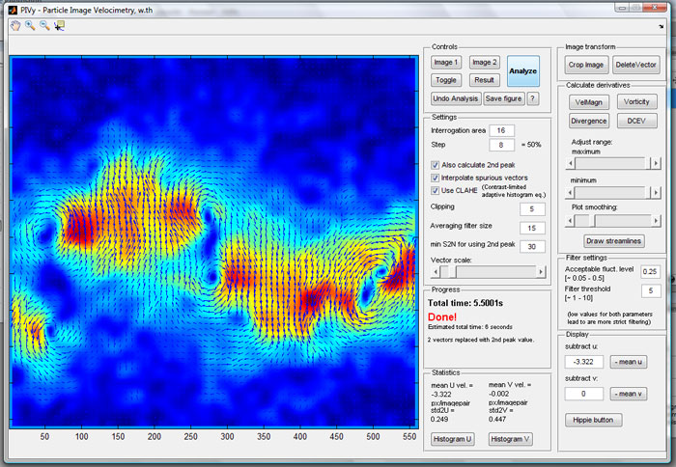Click the Vorticity derivative button
Viewport: 676px width, 467px height.
click(x=636, y=101)
